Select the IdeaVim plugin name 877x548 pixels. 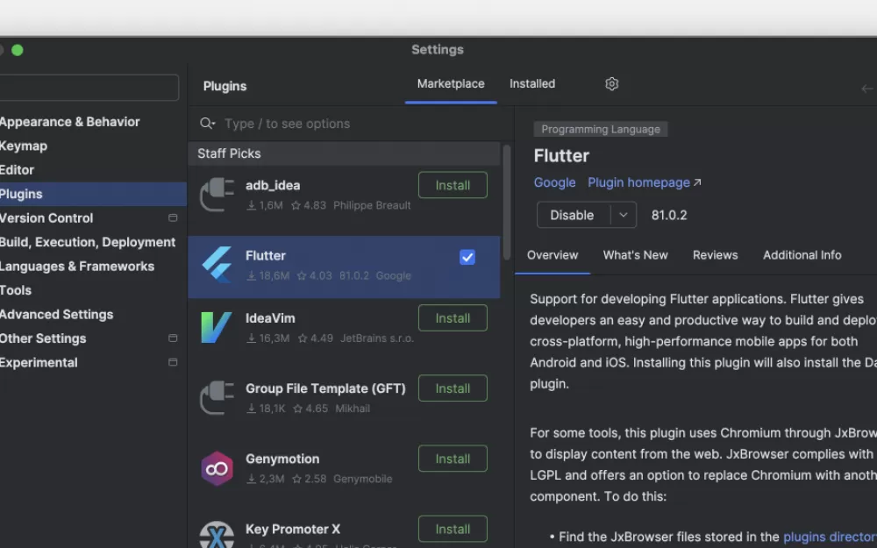coord(270,318)
